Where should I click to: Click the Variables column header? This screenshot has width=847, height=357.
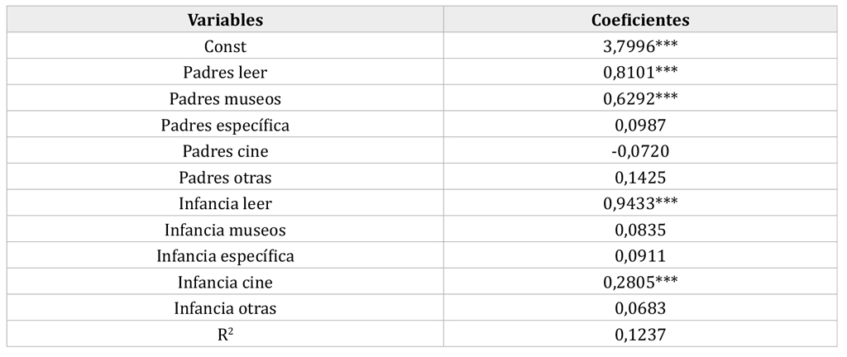[x=225, y=20]
